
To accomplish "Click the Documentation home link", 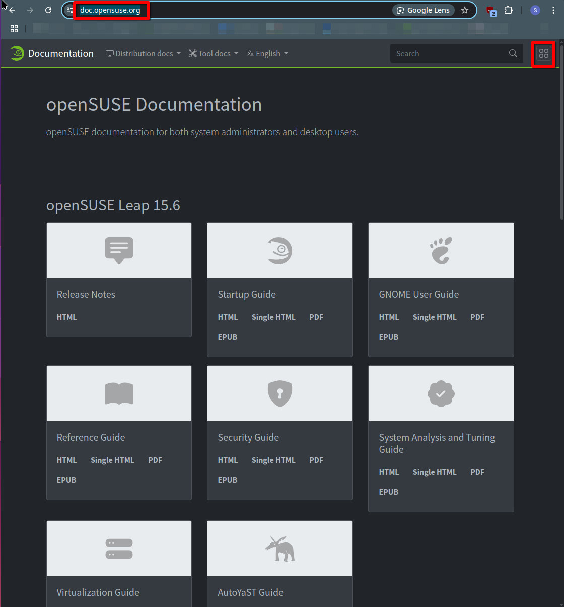I will click(x=61, y=53).
